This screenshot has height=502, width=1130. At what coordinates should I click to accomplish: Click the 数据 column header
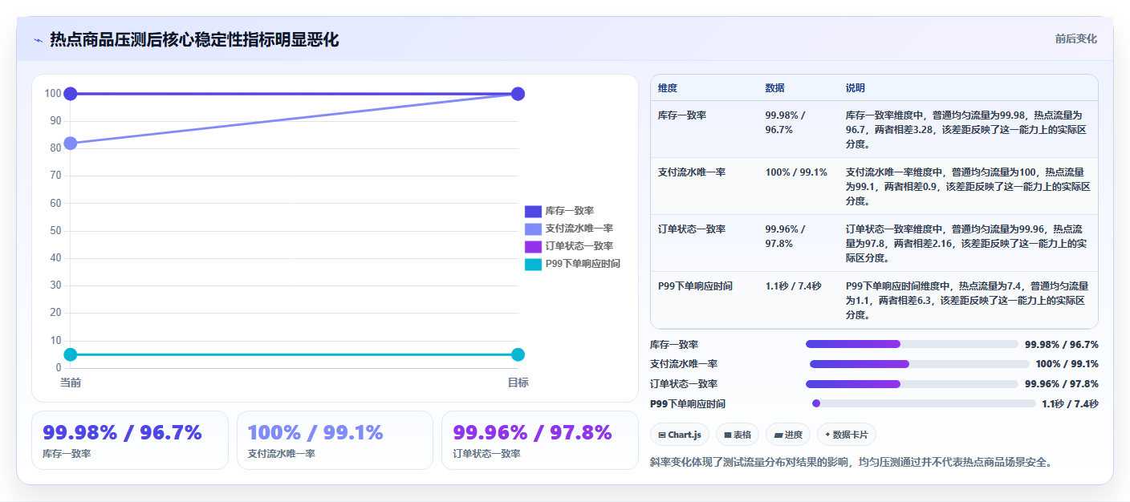tap(775, 88)
